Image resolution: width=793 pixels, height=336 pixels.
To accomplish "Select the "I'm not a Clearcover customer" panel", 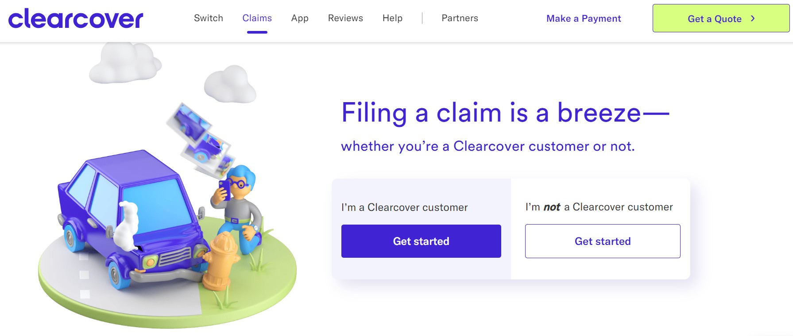I will [x=599, y=207].
